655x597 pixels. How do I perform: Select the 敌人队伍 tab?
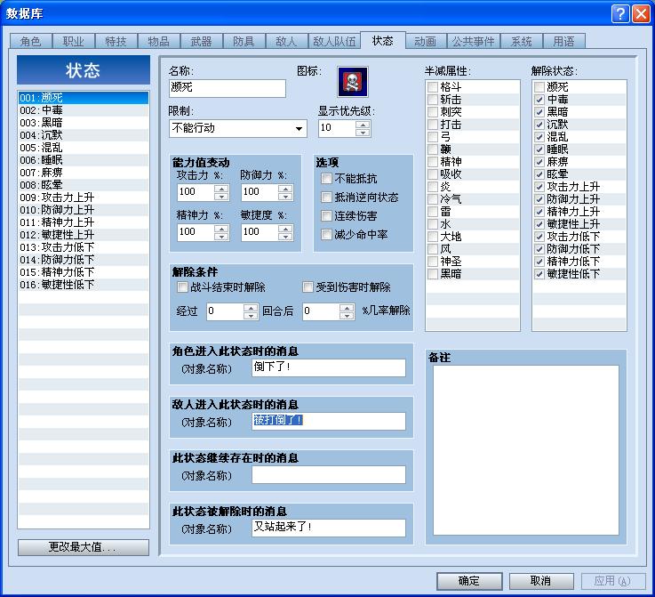point(334,42)
